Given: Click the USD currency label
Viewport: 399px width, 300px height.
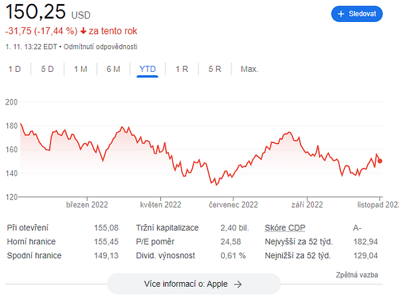Looking at the screenshot, I should (x=81, y=15).
